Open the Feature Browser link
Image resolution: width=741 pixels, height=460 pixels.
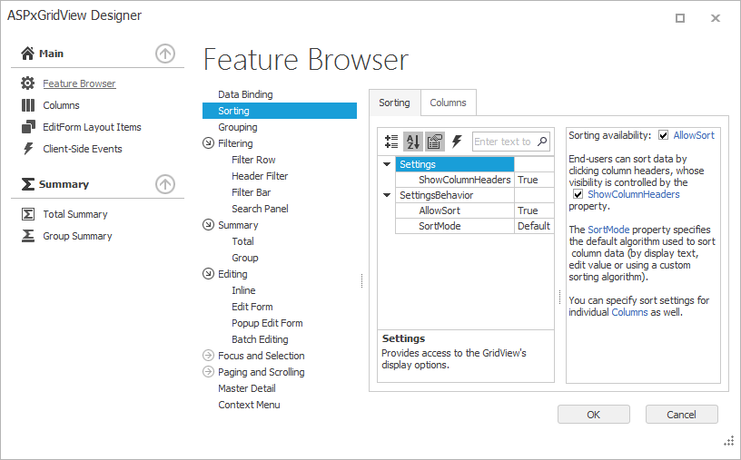click(79, 83)
